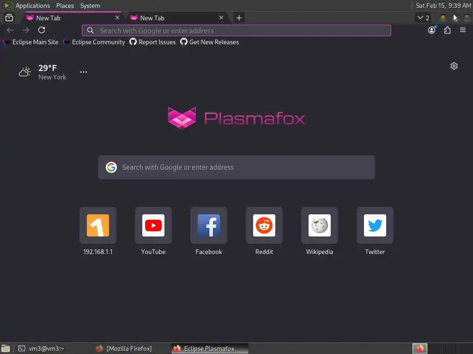Open the tab overview icon left of tabs

[9, 18]
